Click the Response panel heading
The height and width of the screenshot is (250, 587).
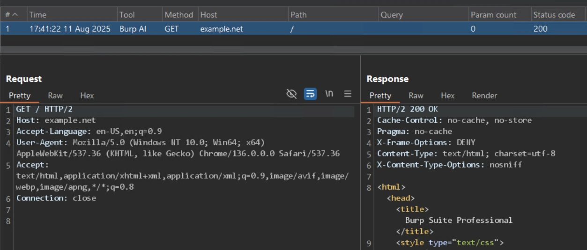click(387, 79)
